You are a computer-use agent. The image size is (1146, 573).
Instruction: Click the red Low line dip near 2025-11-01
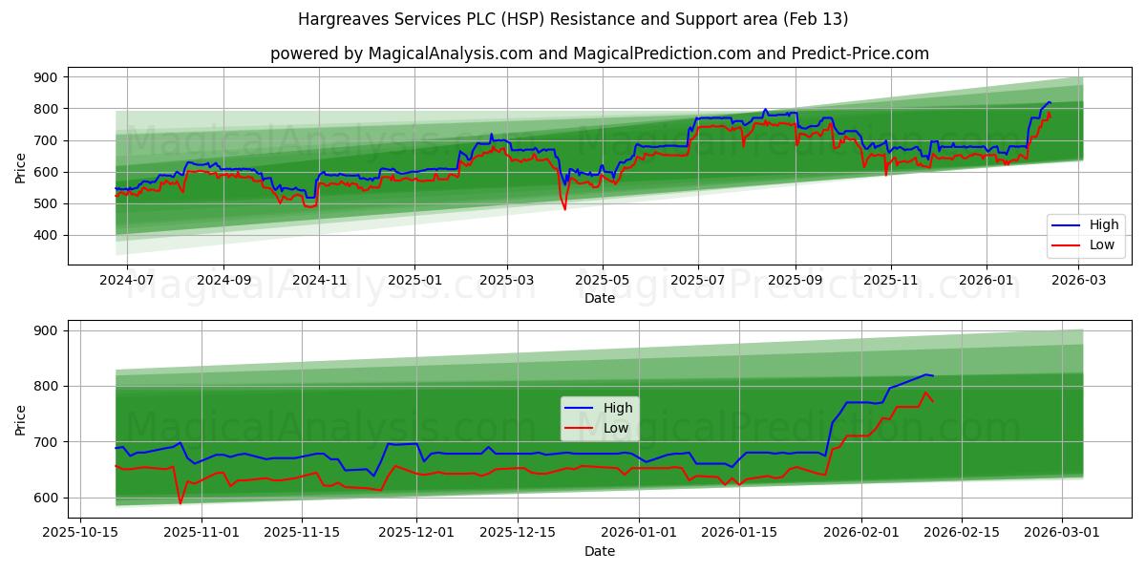click(x=180, y=502)
